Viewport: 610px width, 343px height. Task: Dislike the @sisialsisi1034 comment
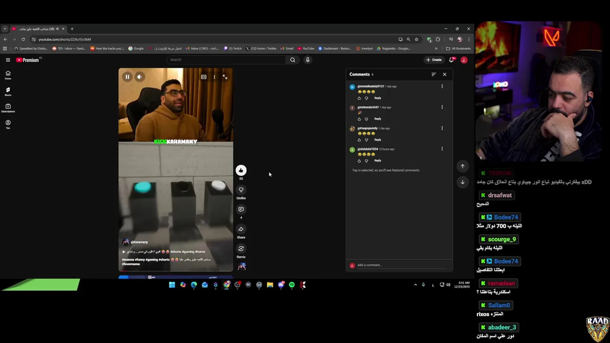pos(366,161)
